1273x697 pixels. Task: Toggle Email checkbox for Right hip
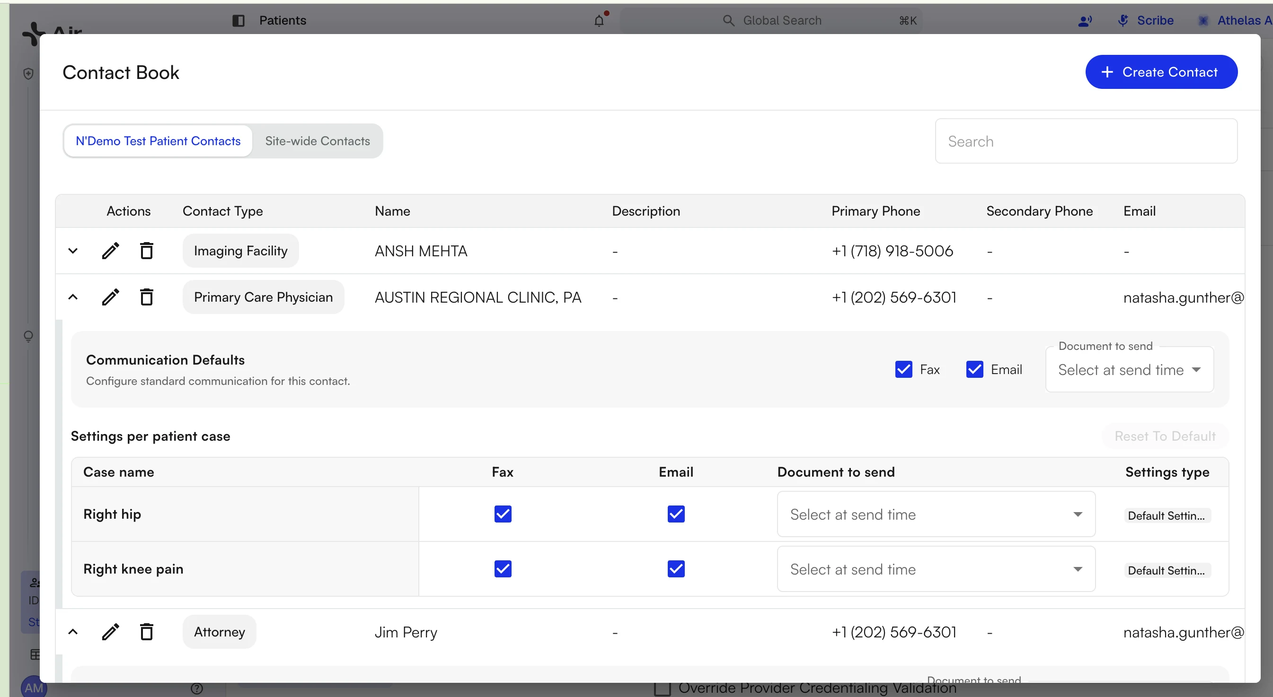(676, 514)
